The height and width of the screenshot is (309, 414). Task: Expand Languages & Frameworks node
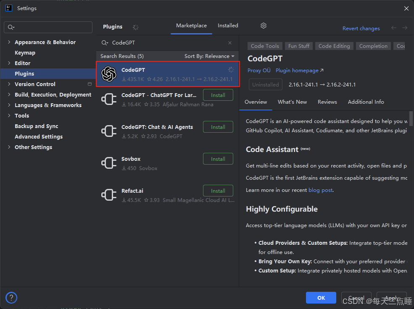[x=9, y=105]
